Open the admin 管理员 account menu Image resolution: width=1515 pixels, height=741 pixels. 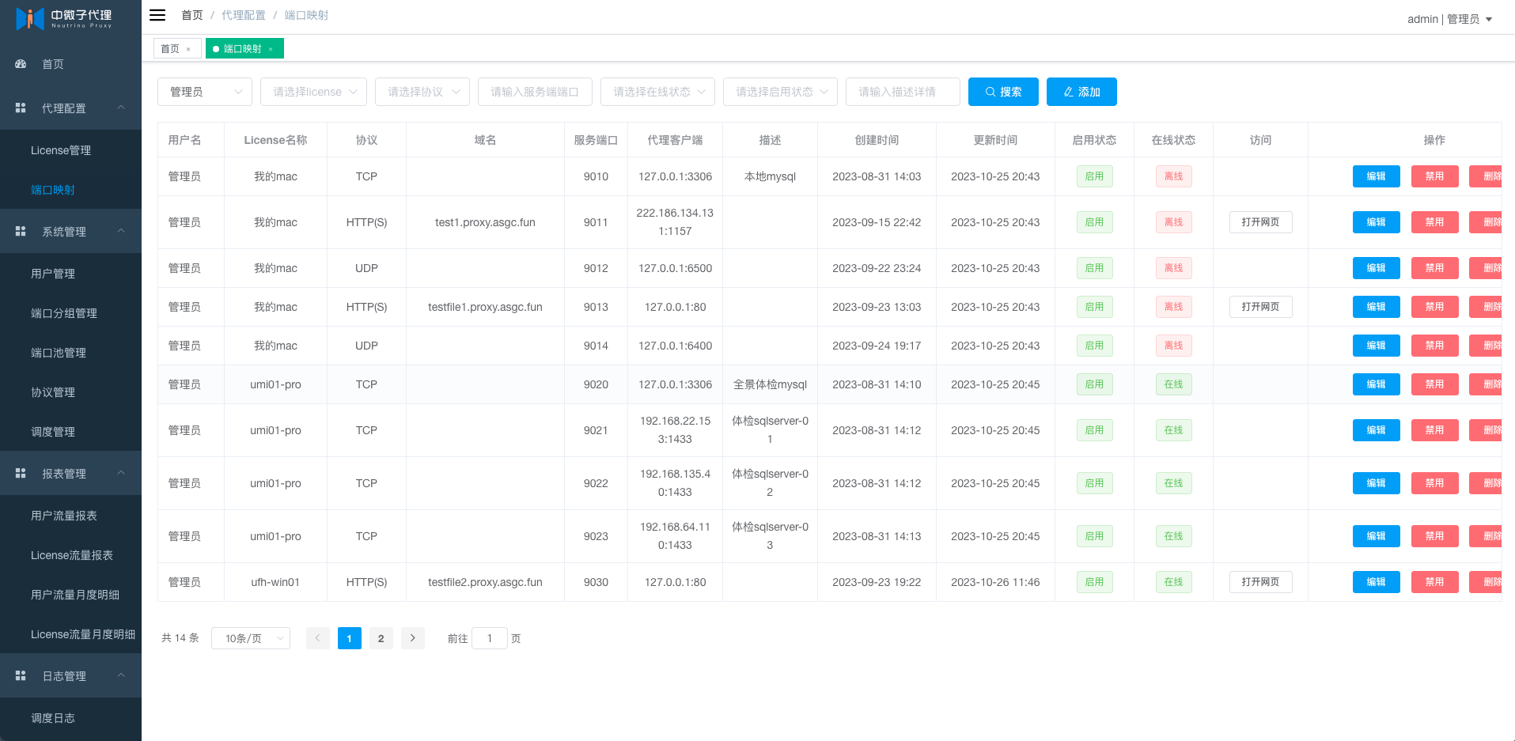click(x=1449, y=19)
